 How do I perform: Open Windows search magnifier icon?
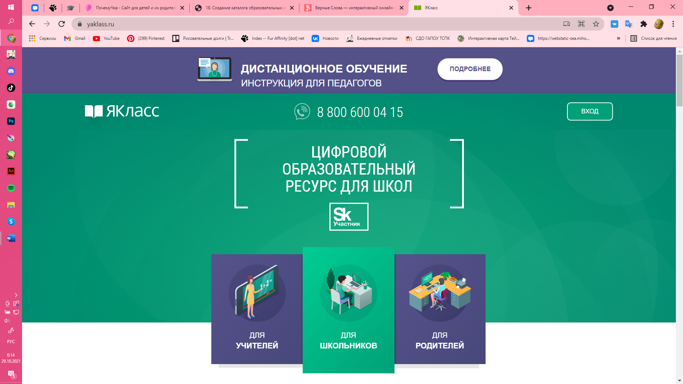[11, 22]
